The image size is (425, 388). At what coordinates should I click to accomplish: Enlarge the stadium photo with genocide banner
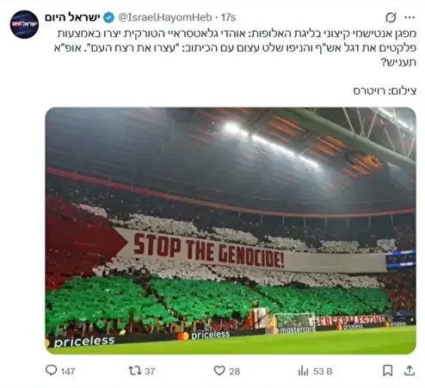(x=231, y=231)
